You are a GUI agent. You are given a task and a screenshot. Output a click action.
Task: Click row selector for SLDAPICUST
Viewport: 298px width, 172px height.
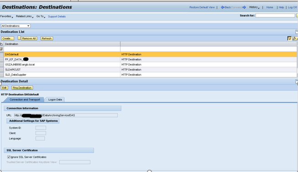point(2,69)
